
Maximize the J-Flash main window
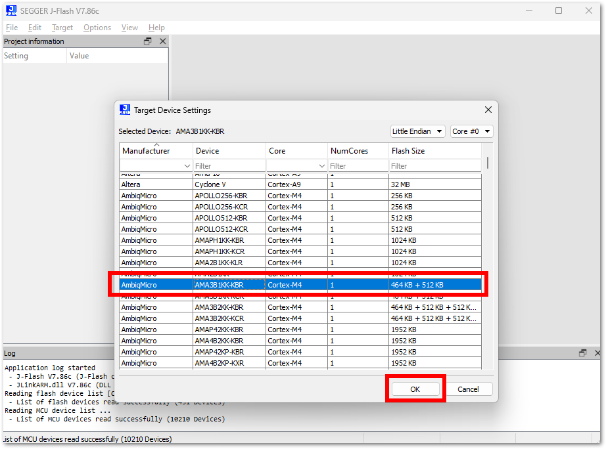(559, 11)
